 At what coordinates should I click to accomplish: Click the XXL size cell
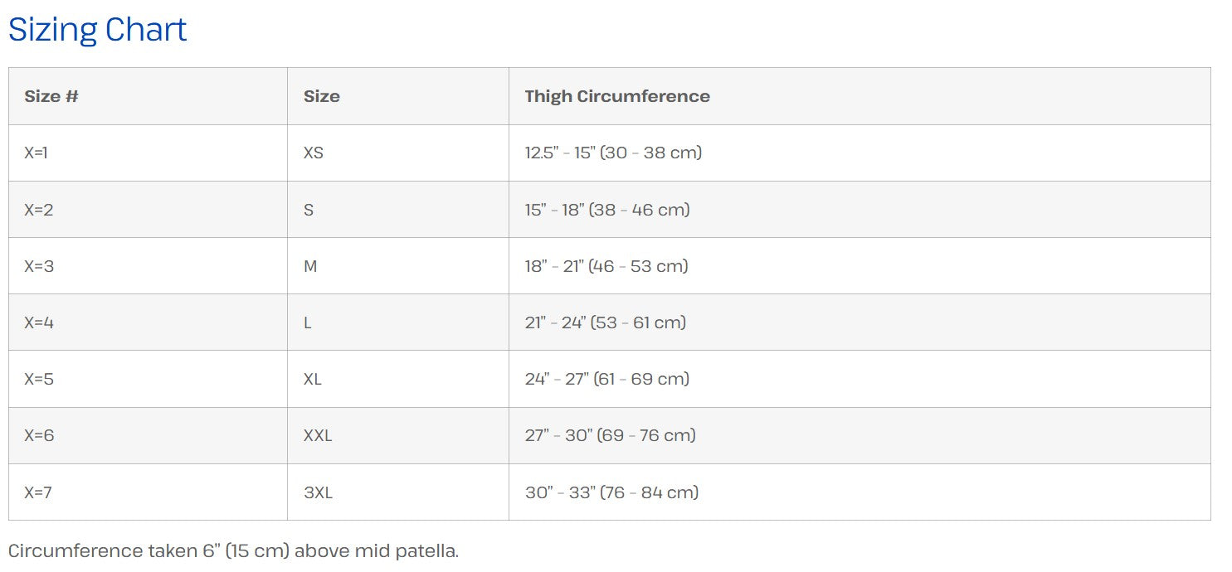[318, 435]
